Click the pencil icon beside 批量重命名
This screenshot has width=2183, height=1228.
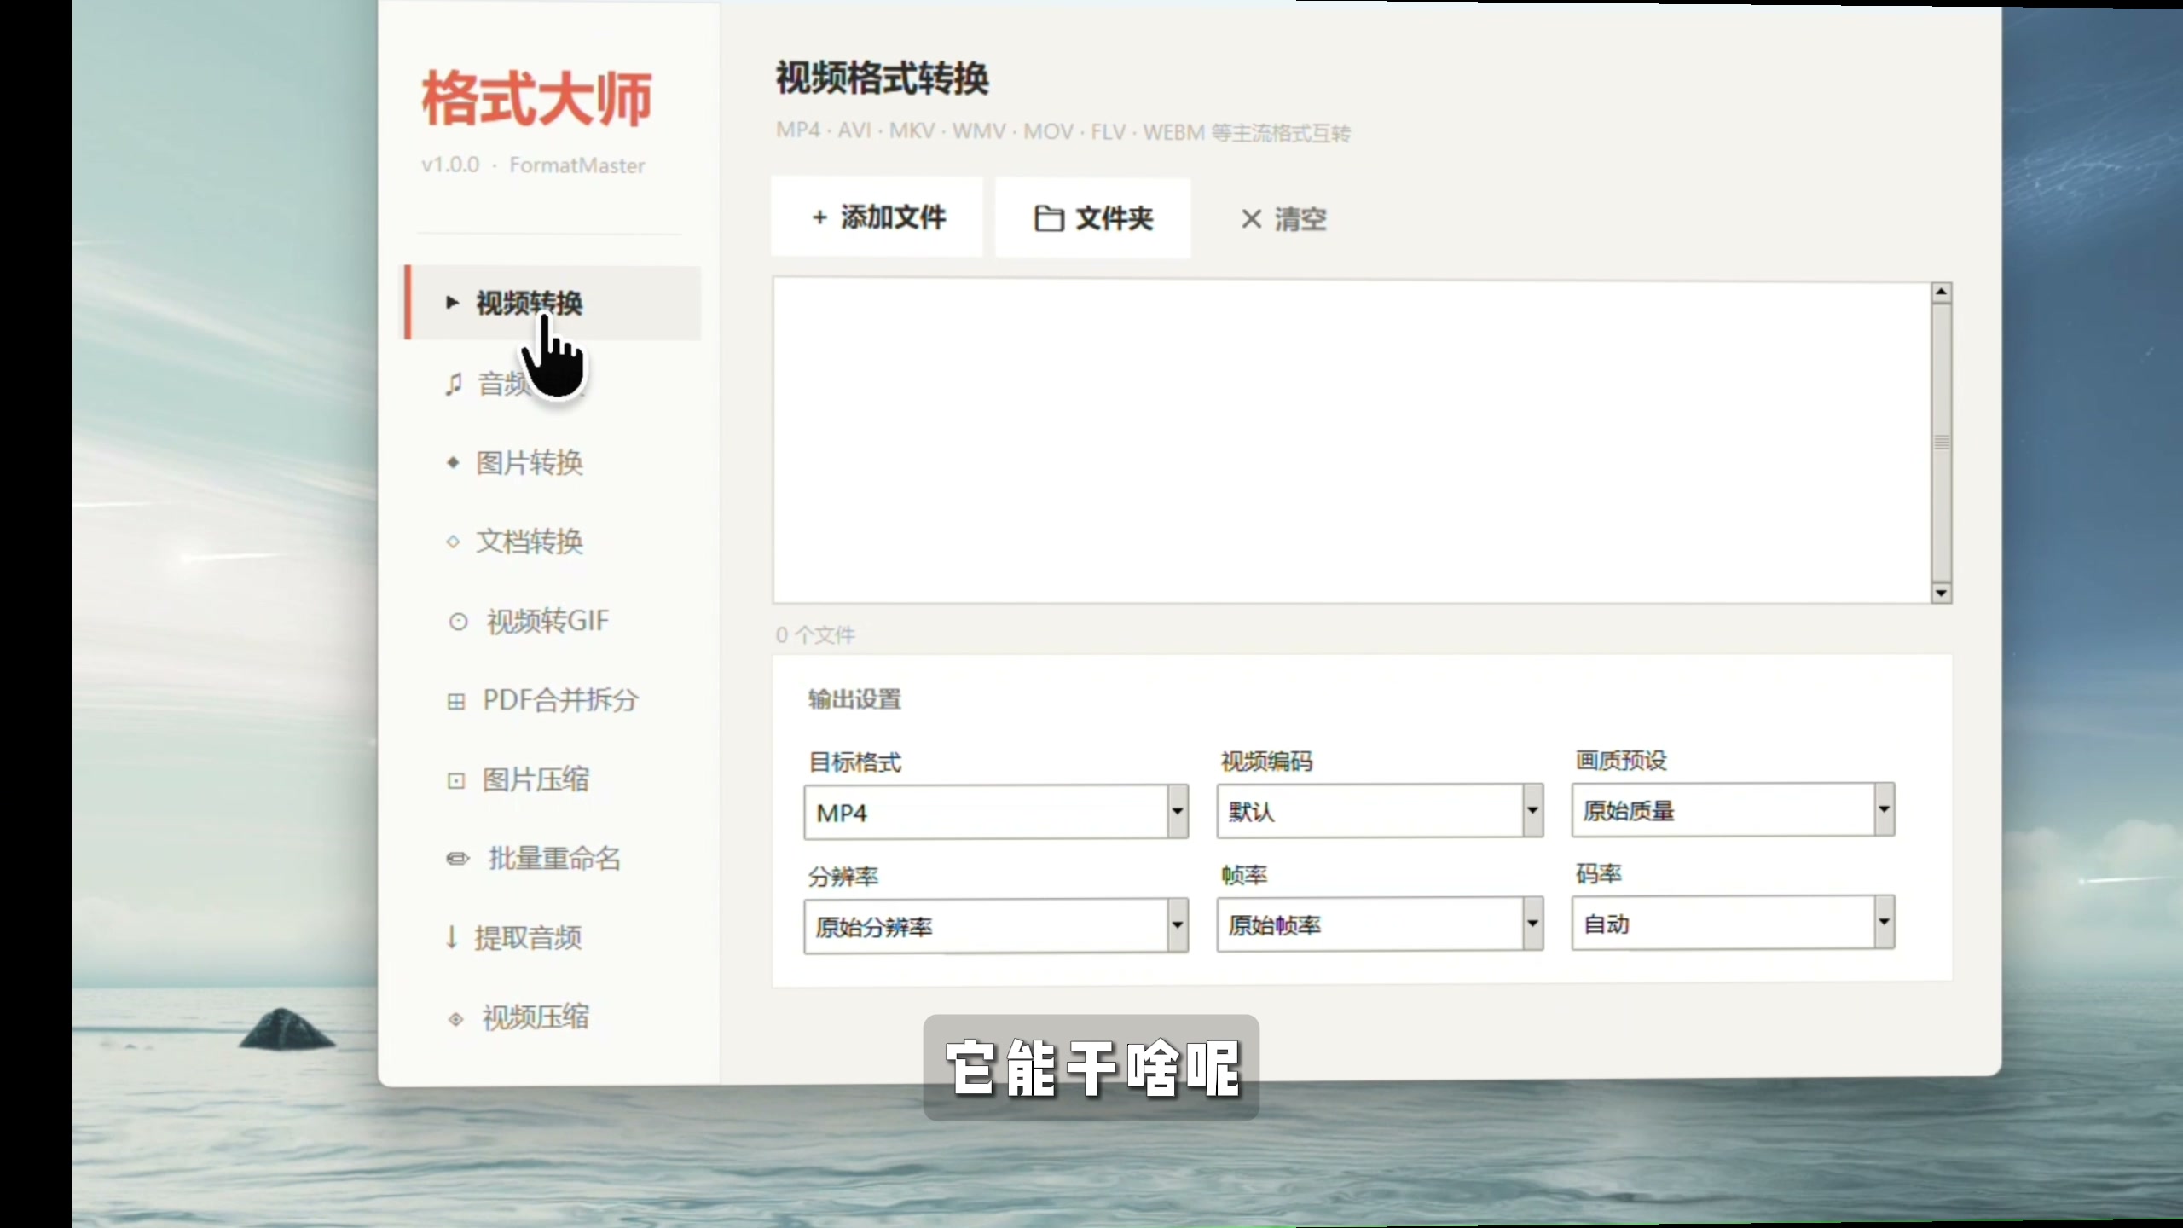458,859
